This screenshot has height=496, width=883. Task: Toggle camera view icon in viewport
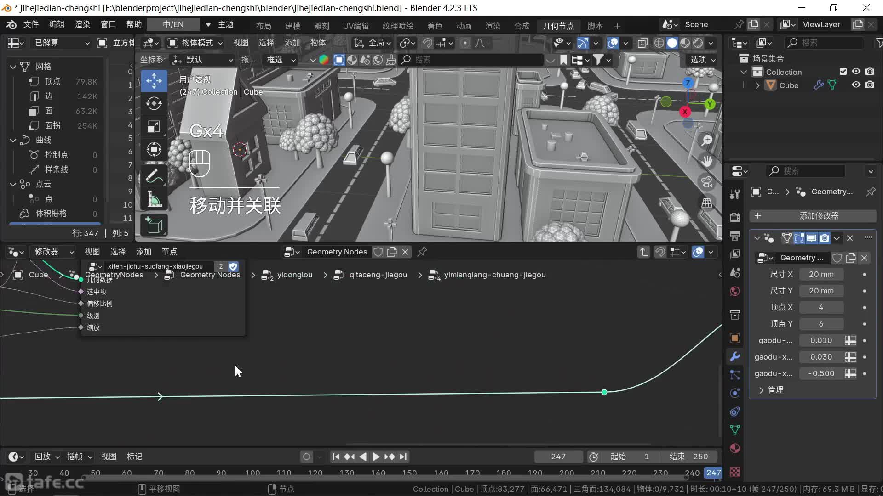click(707, 182)
